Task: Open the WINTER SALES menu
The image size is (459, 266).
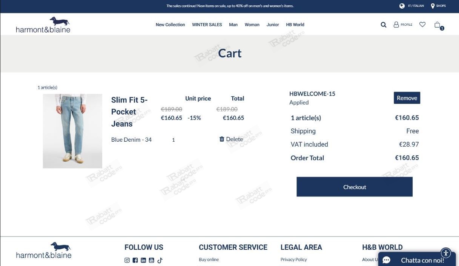Action: click(x=207, y=25)
